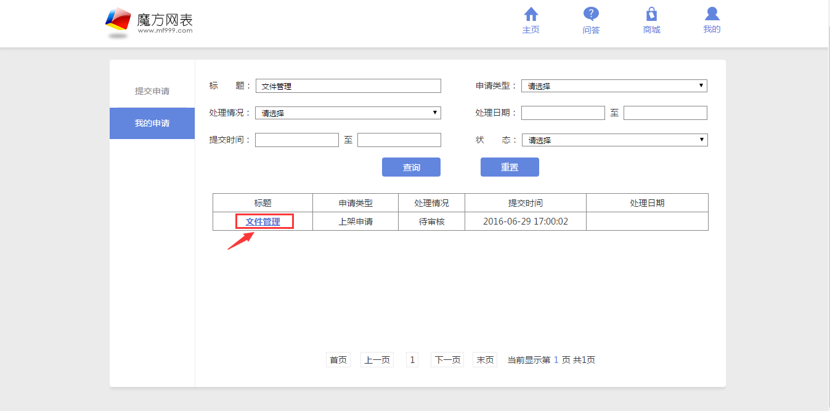Click the 重置 reset button
Screen dimensions: 830x411
click(510, 167)
